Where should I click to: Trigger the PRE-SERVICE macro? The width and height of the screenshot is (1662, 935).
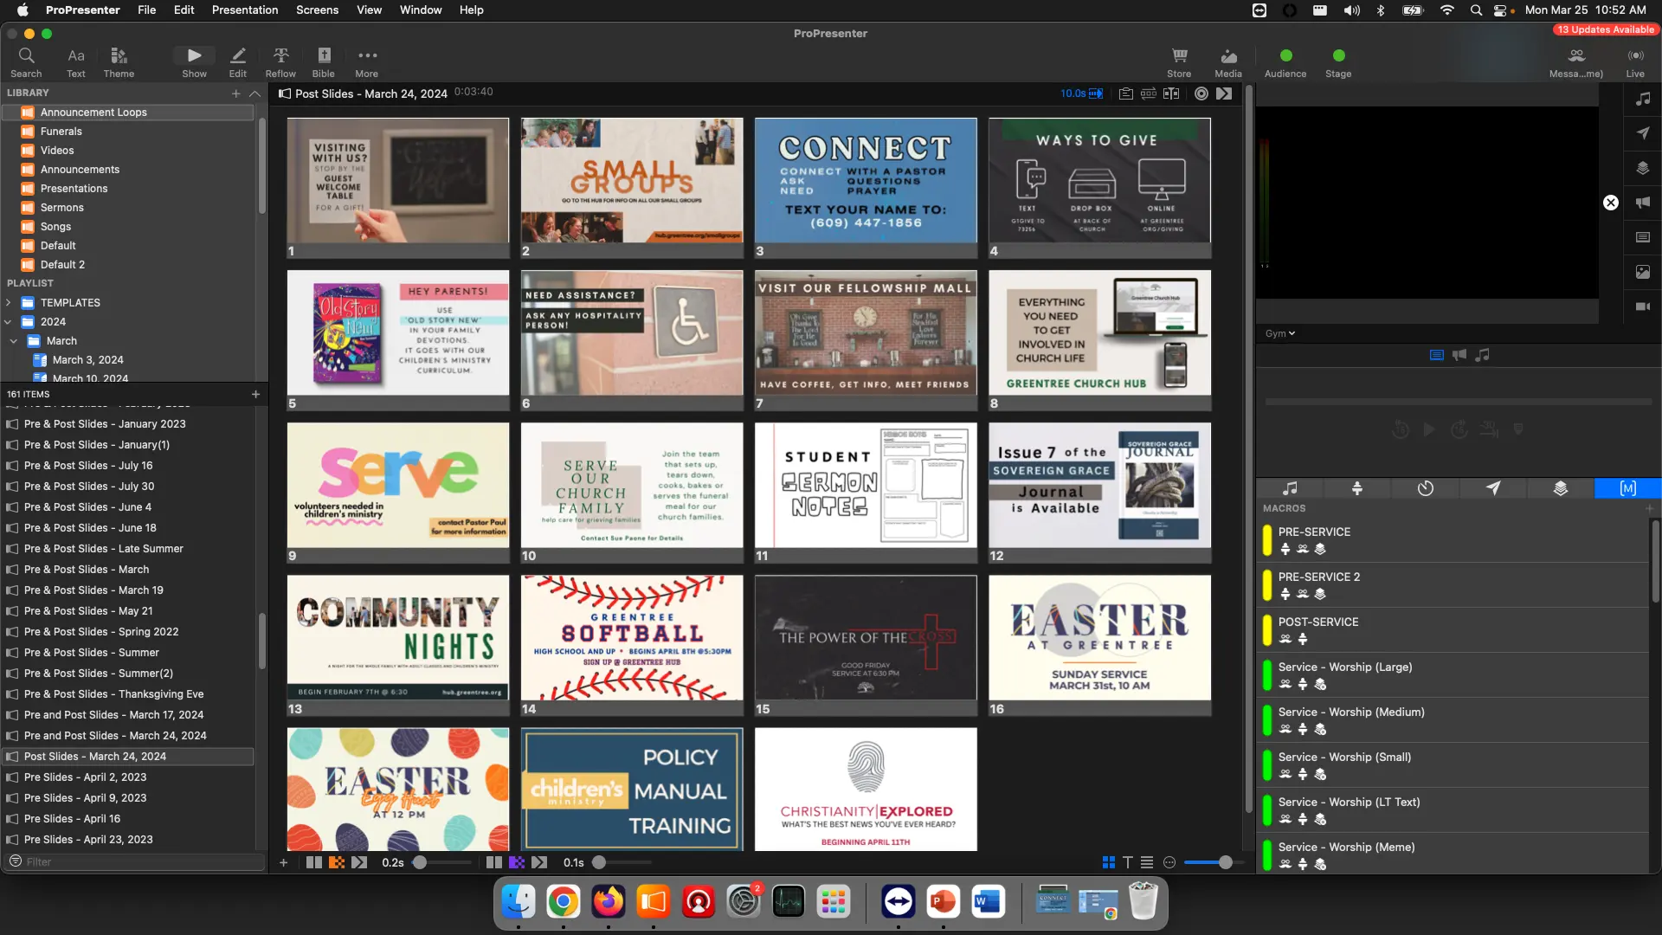(x=1314, y=532)
